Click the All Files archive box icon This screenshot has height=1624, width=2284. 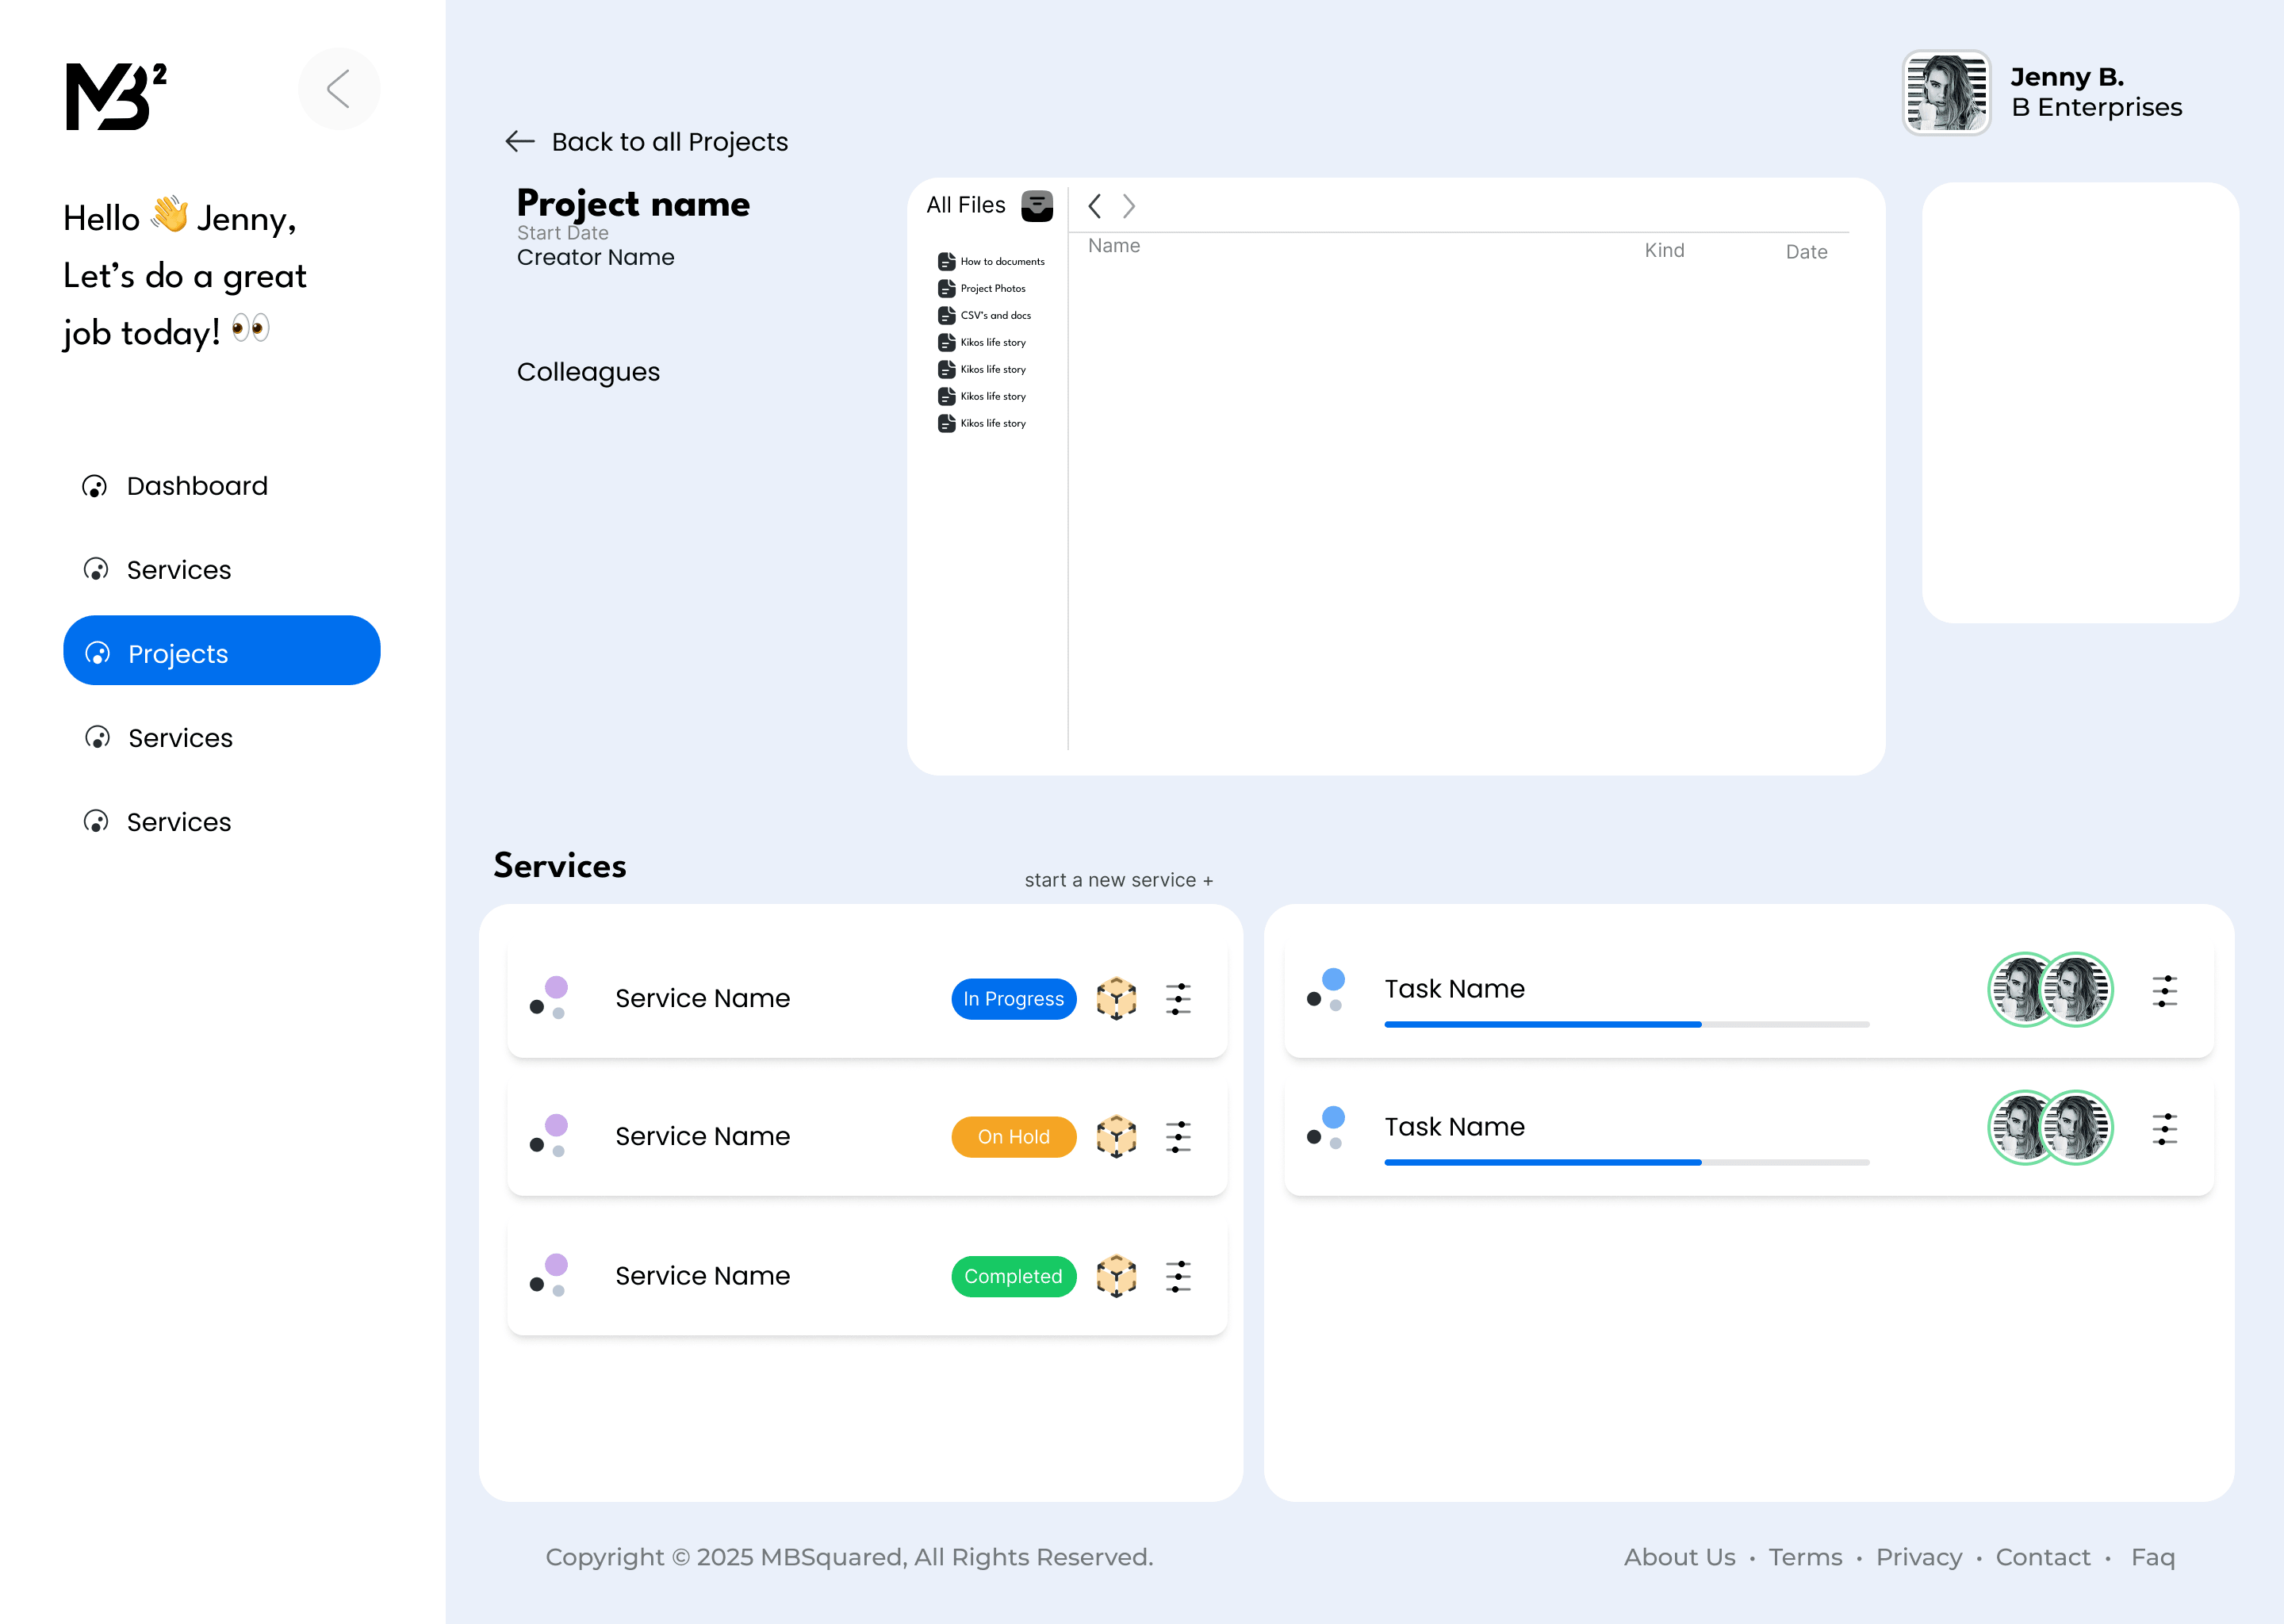1037,206
